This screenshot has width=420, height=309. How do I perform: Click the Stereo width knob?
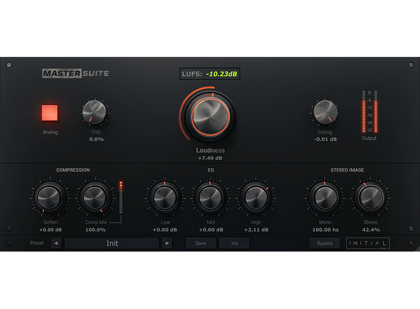pos(370,198)
